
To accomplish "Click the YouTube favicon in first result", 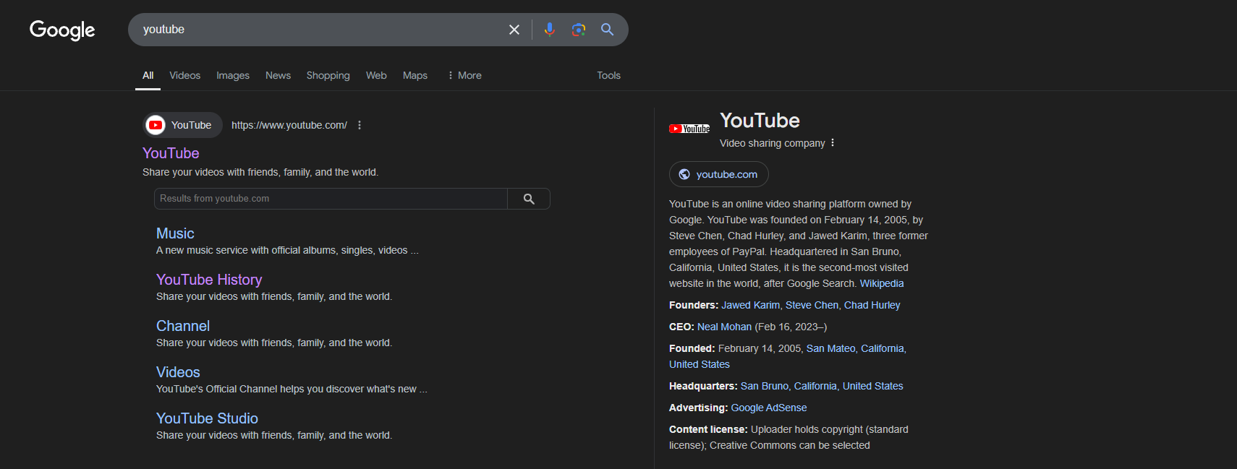I will 156,125.
